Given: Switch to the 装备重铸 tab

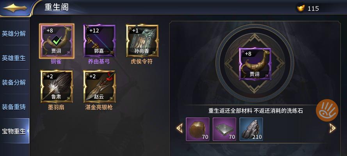Looking at the screenshot, I should point(14,107).
